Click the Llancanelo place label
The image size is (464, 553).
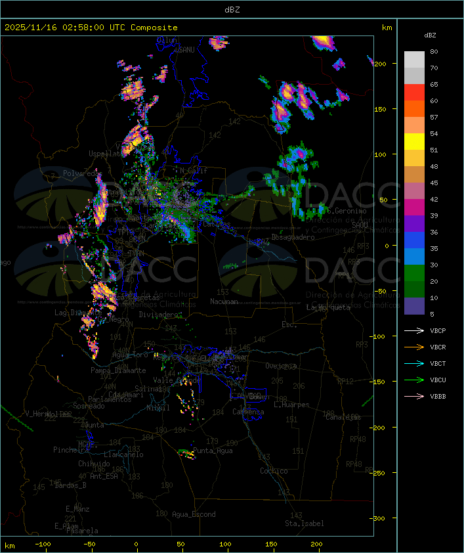pyautogui.click(x=123, y=454)
